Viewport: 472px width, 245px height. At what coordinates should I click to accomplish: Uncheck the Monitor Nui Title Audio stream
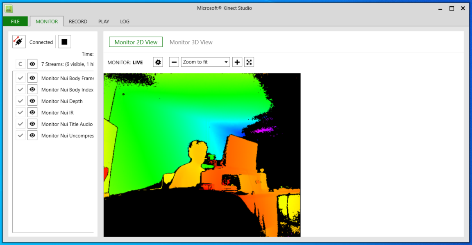coord(20,124)
